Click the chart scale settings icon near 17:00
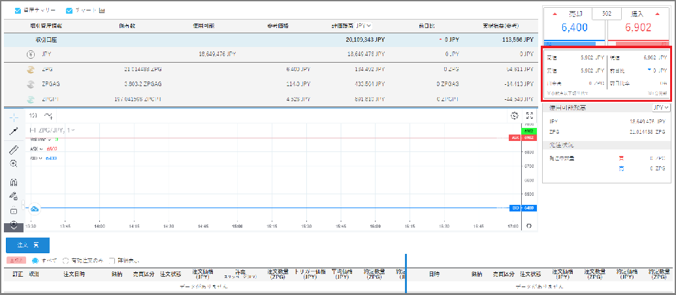The image size is (676, 295). [x=530, y=226]
